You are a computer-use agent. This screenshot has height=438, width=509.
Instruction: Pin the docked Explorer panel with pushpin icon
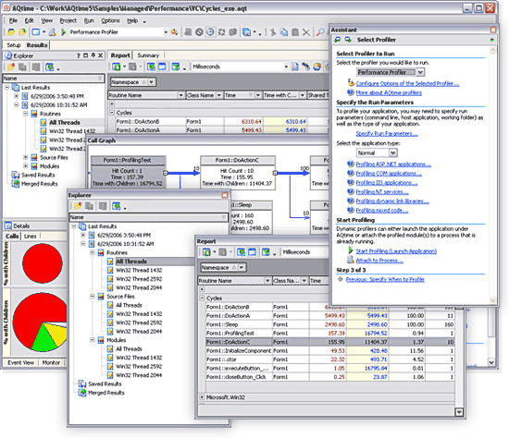(x=93, y=55)
